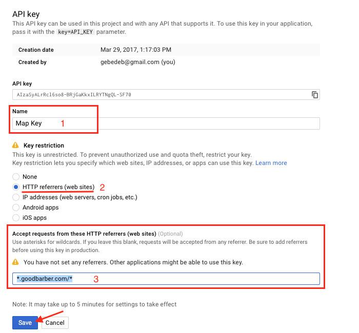This screenshot has height=333, width=359.
Task: Pick the Android apps restriction option
Action: [16, 207]
